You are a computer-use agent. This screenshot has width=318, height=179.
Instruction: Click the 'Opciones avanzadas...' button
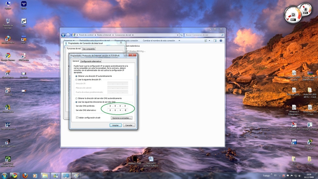[x=122, y=118]
